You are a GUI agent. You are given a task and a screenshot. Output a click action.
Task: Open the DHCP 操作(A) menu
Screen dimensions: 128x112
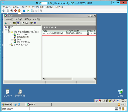(x=19, y=19)
